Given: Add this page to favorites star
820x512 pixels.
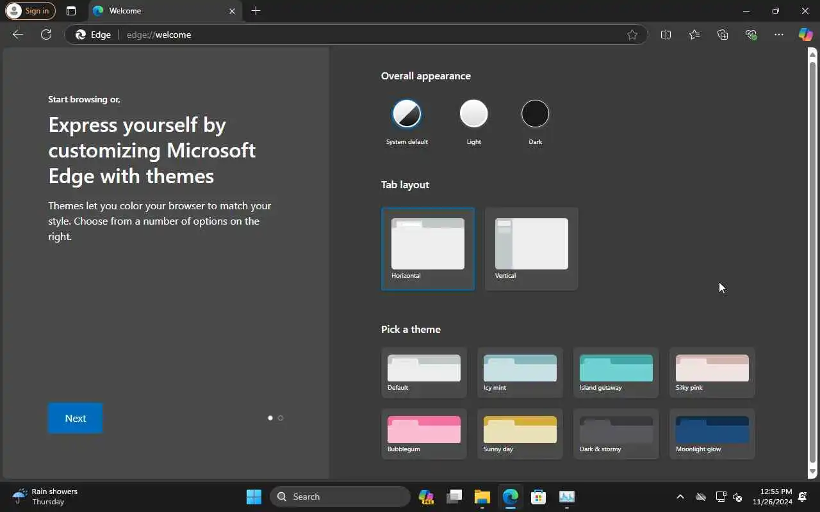Looking at the screenshot, I should pyautogui.click(x=632, y=35).
